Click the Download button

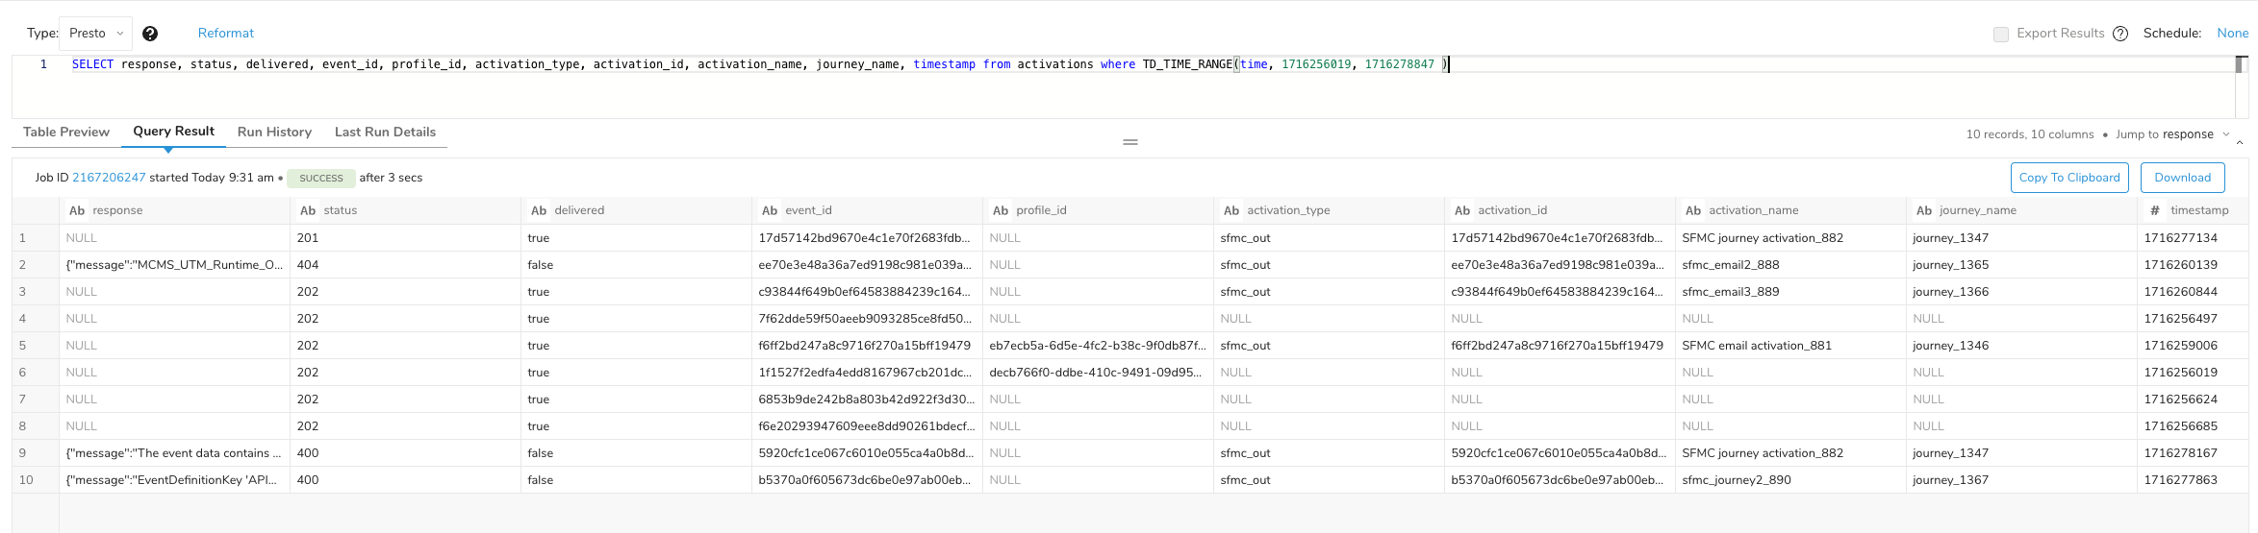click(2183, 178)
